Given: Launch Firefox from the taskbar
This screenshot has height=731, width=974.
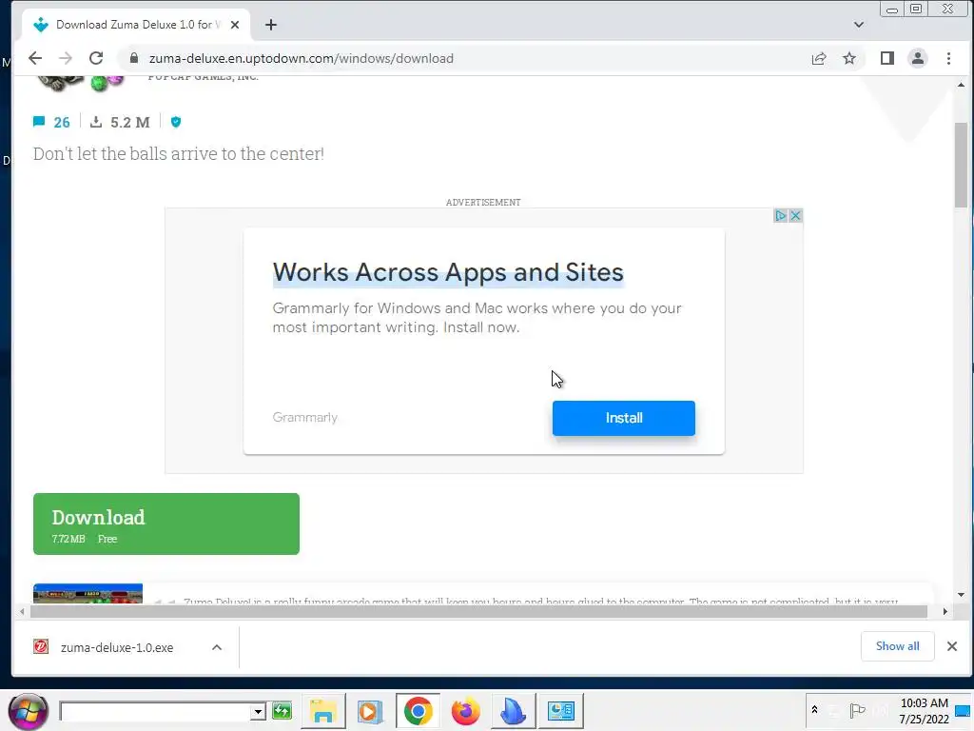Looking at the screenshot, I should (465, 711).
